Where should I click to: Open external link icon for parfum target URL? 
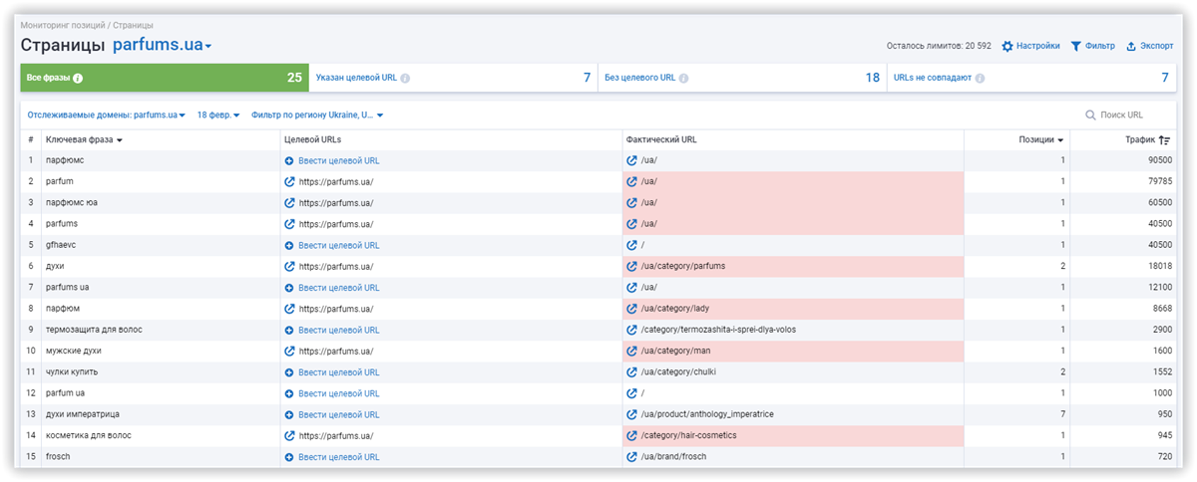pos(289,181)
